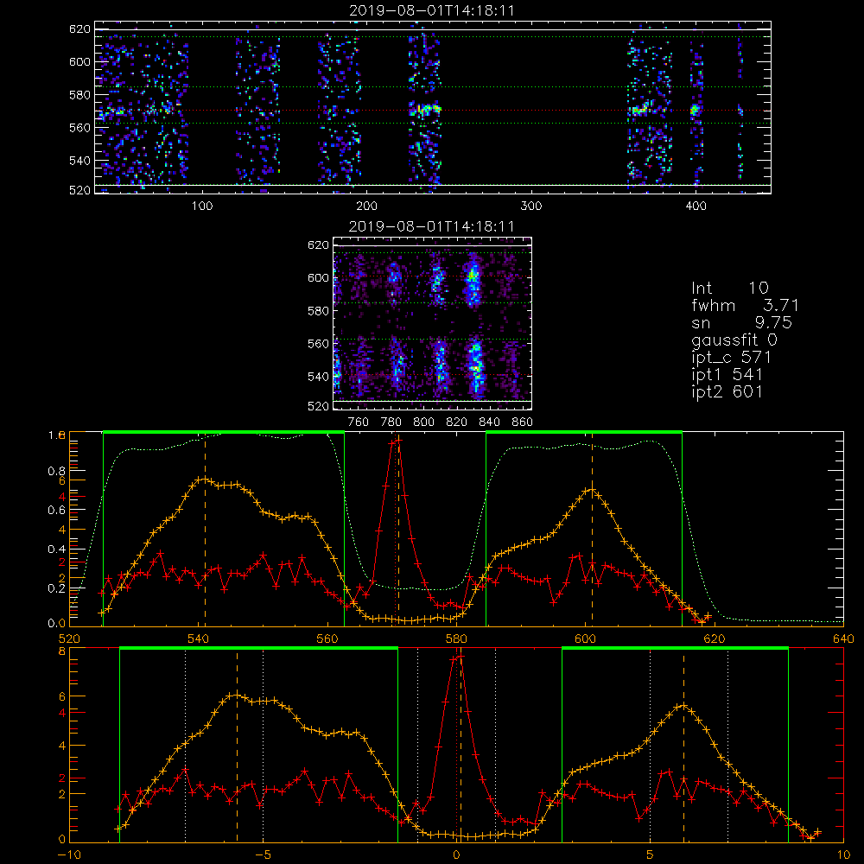Click the orange x-axis label 10 on bottom plot
This screenshot has height=864, width=864.
843,855
